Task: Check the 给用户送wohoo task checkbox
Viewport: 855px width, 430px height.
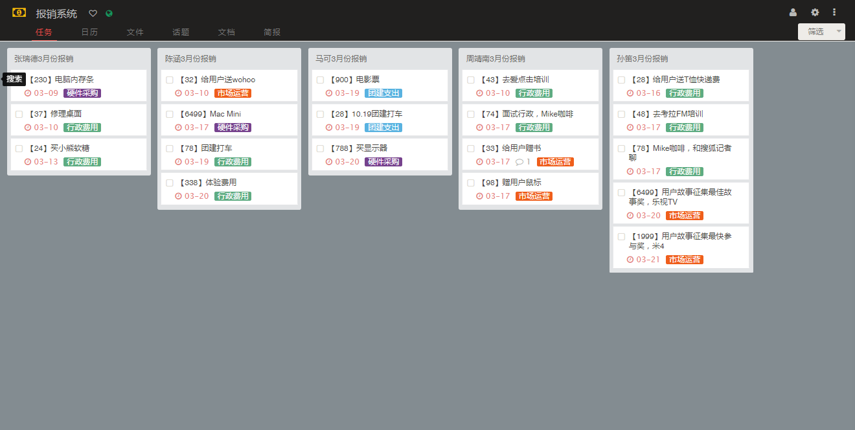Action: (170, 80)
